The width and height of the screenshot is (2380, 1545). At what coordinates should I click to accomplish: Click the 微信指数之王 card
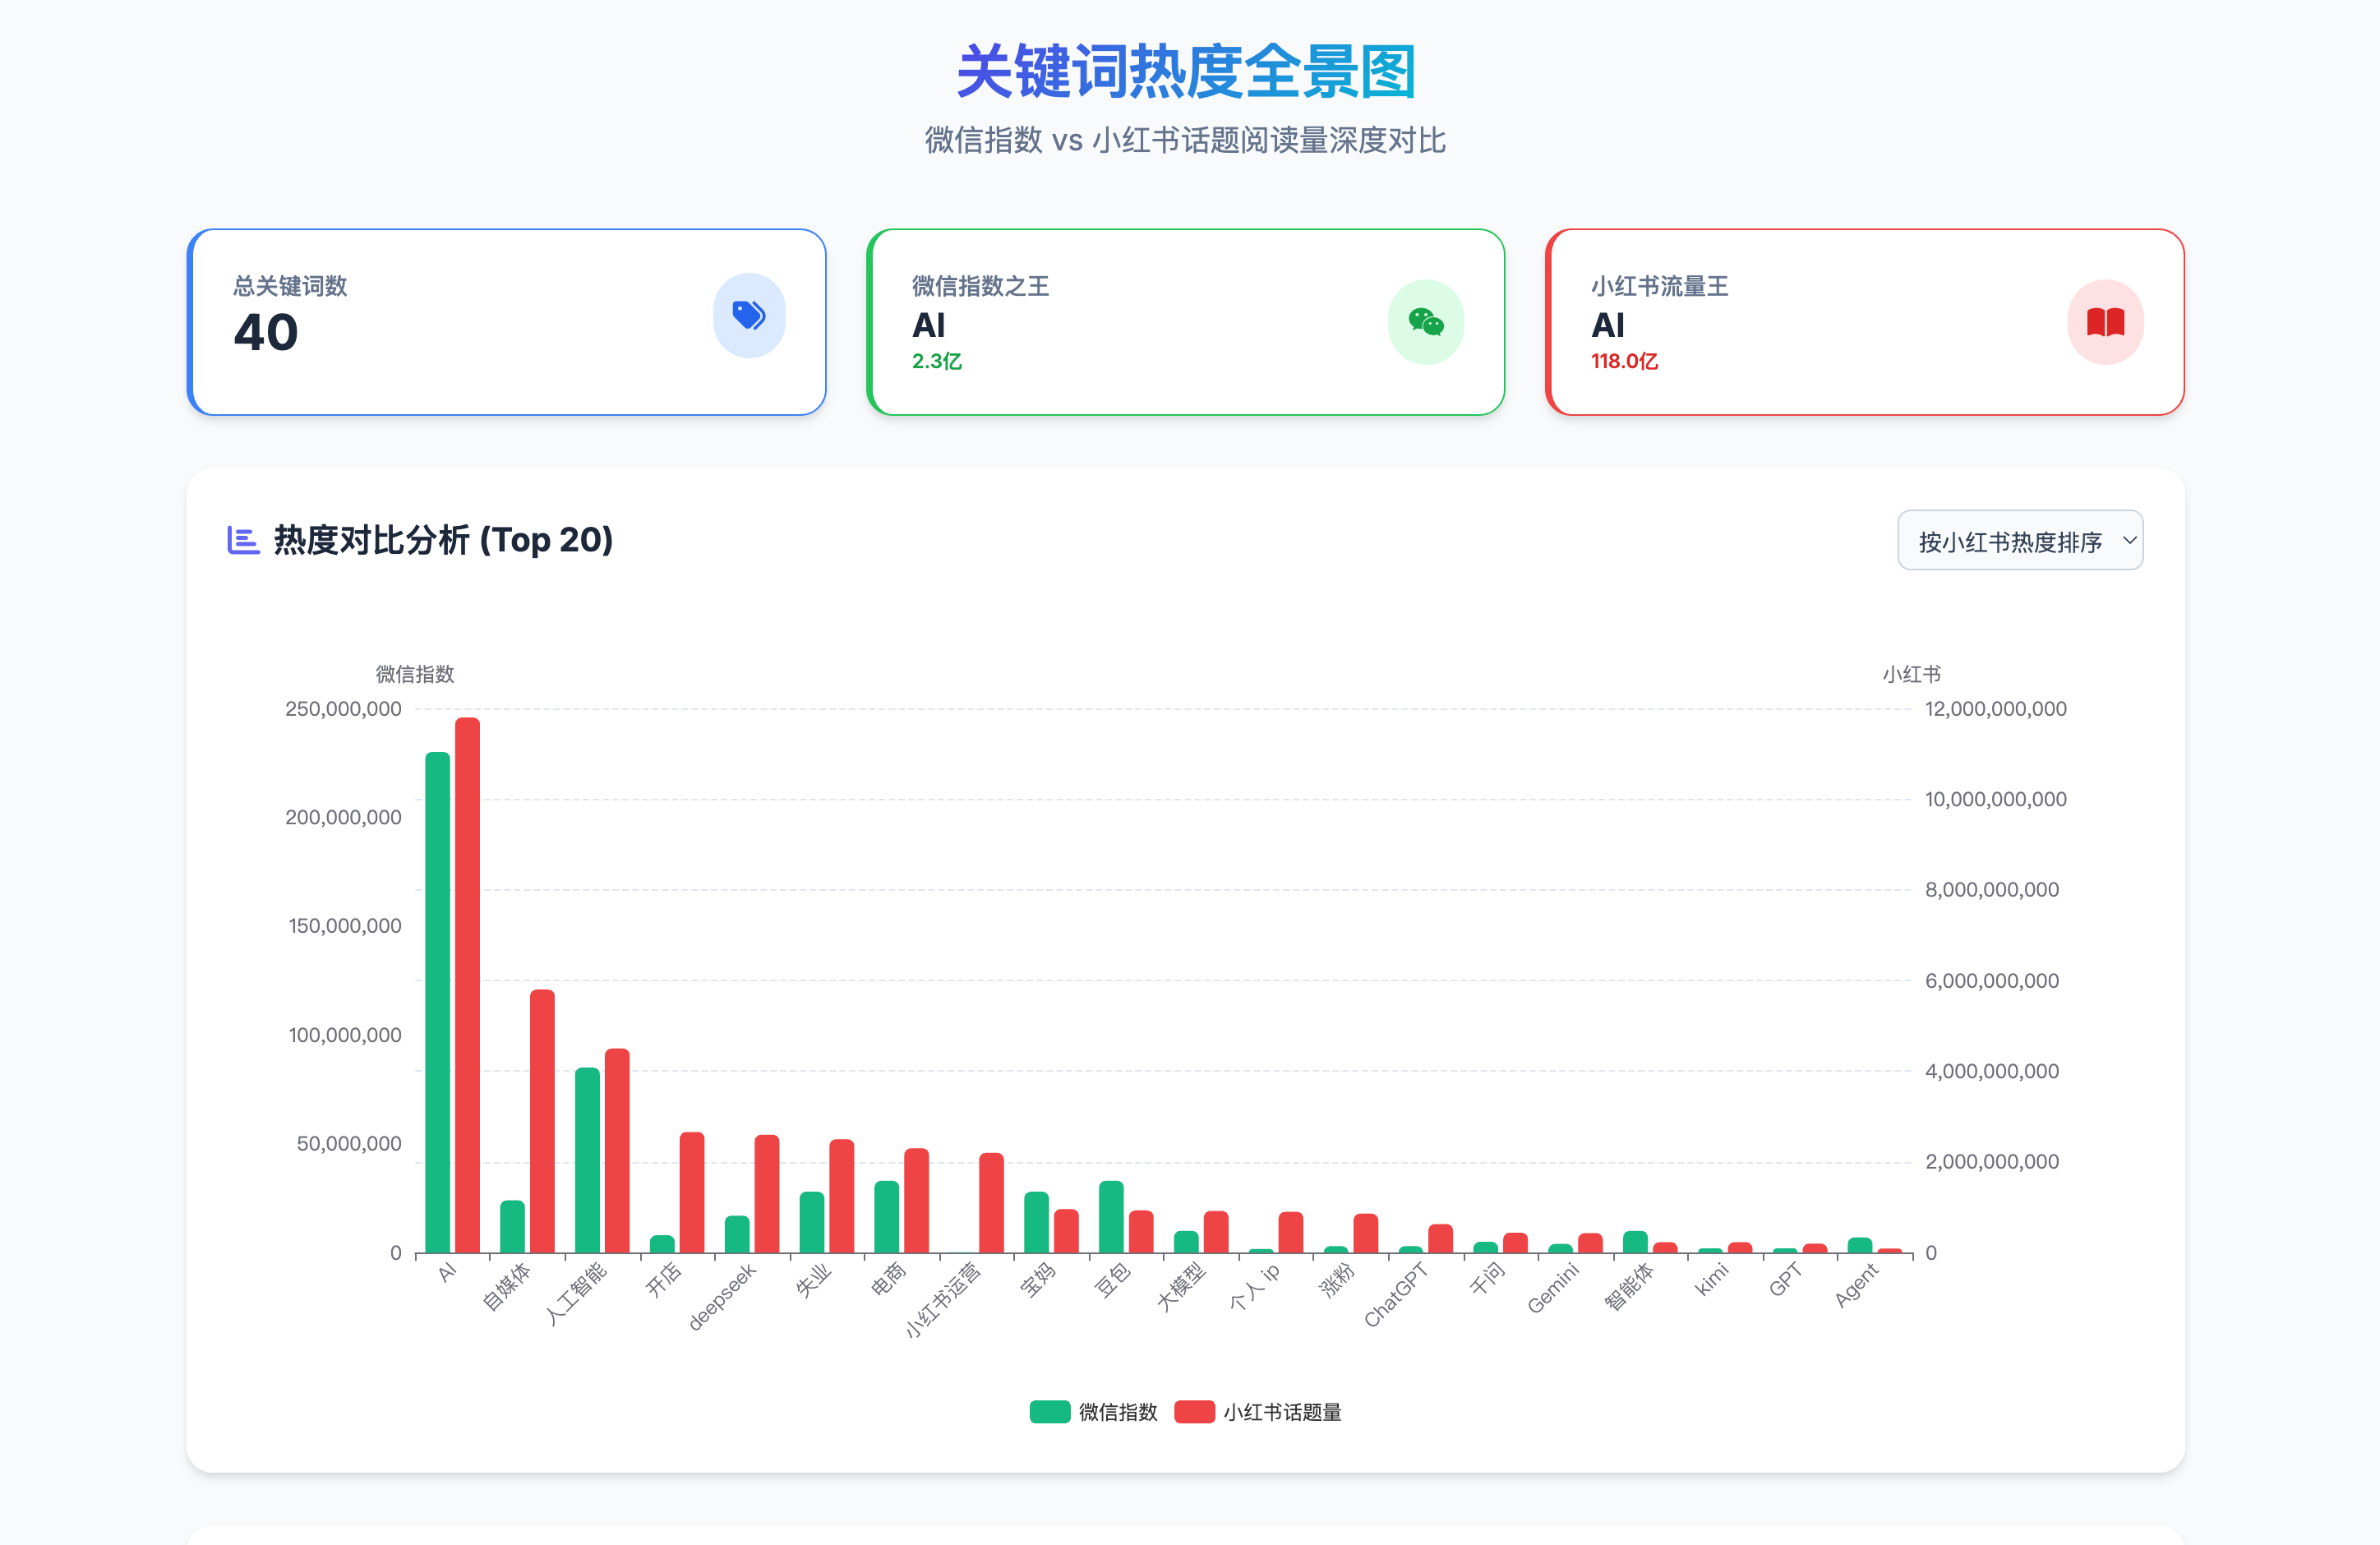pyautogui.click(x=1185, y=322)
